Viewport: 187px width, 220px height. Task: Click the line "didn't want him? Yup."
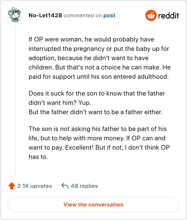60,103
